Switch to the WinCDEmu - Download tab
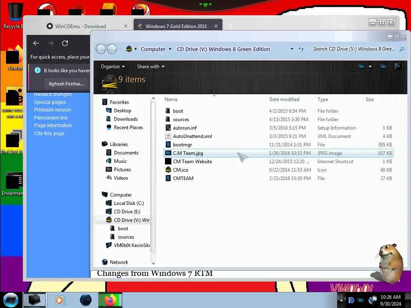411x308 pixels. click(81, 26)
